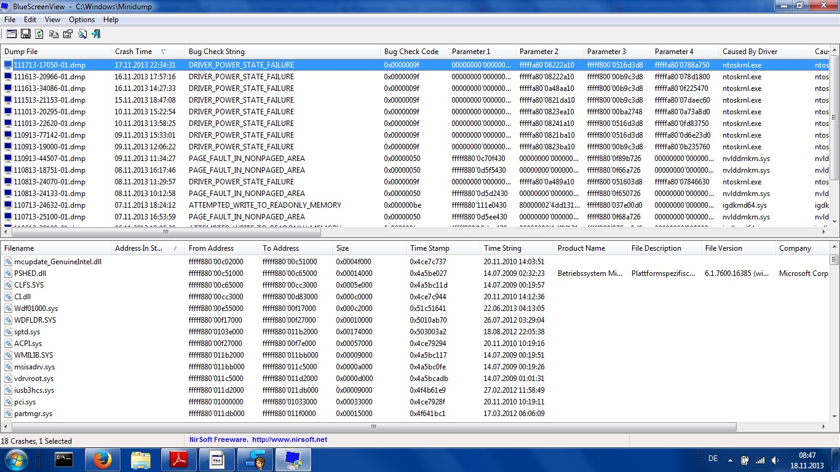Click the Advanced Options toolbar icon
Screen dimensions: 840x472
12,34
